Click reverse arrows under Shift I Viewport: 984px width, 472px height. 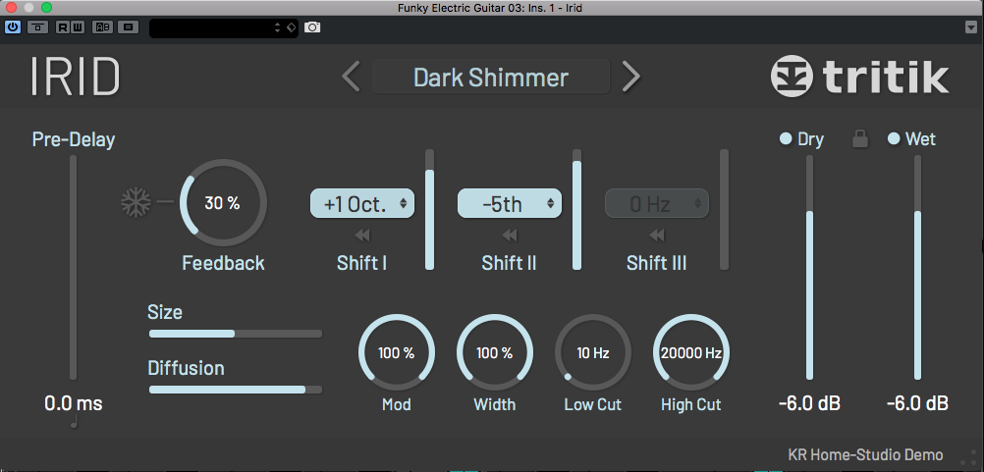[x=361, y=235]
